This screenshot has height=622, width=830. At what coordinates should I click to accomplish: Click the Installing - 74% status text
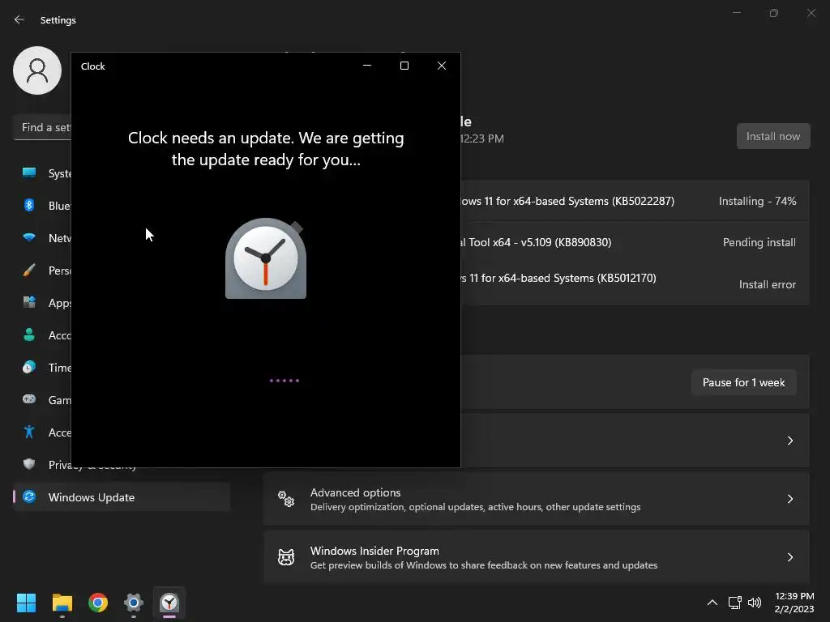[757, 201]
